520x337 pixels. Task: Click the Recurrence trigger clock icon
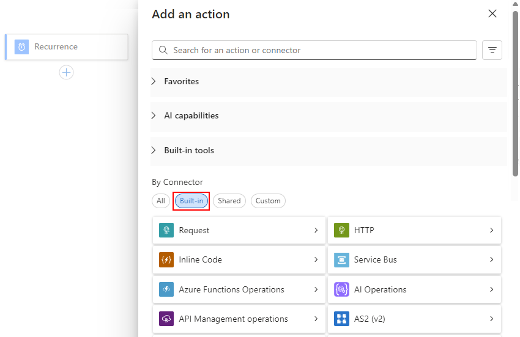point(21,47)
